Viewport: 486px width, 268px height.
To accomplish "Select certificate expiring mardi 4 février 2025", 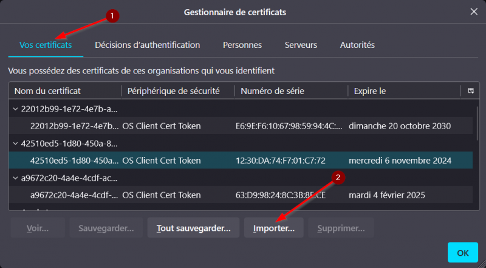I will pos(243,195).
